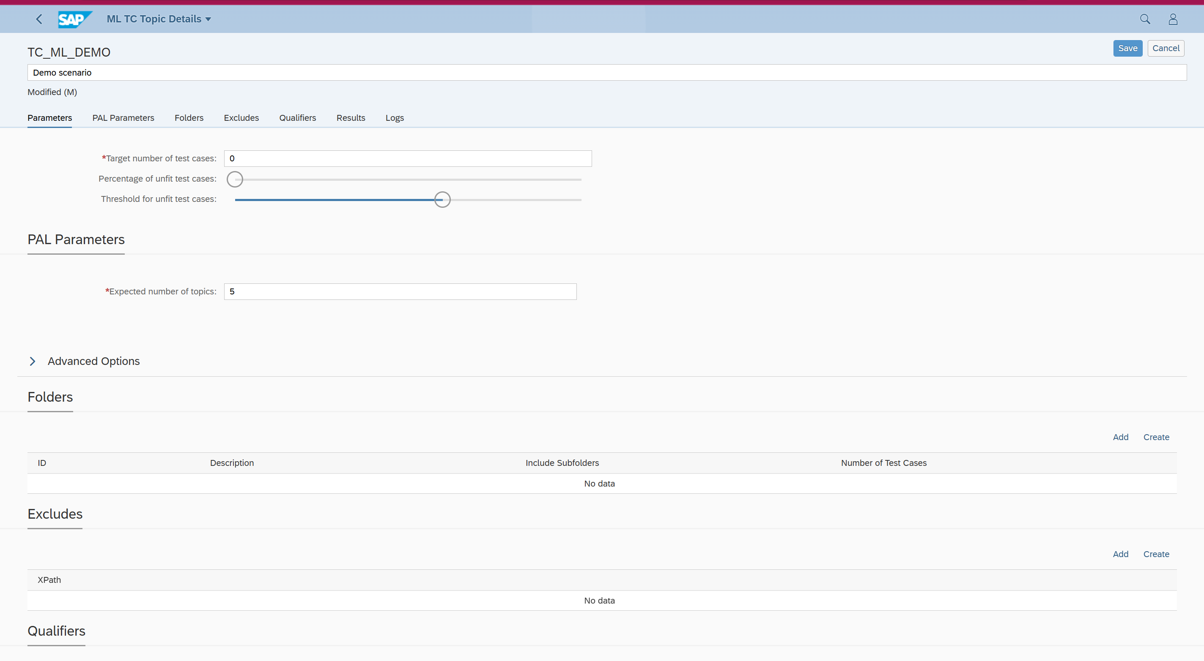
Task: Add an existing folder in Folders section
Action: pyautogui.click(x=1120, y=437)
